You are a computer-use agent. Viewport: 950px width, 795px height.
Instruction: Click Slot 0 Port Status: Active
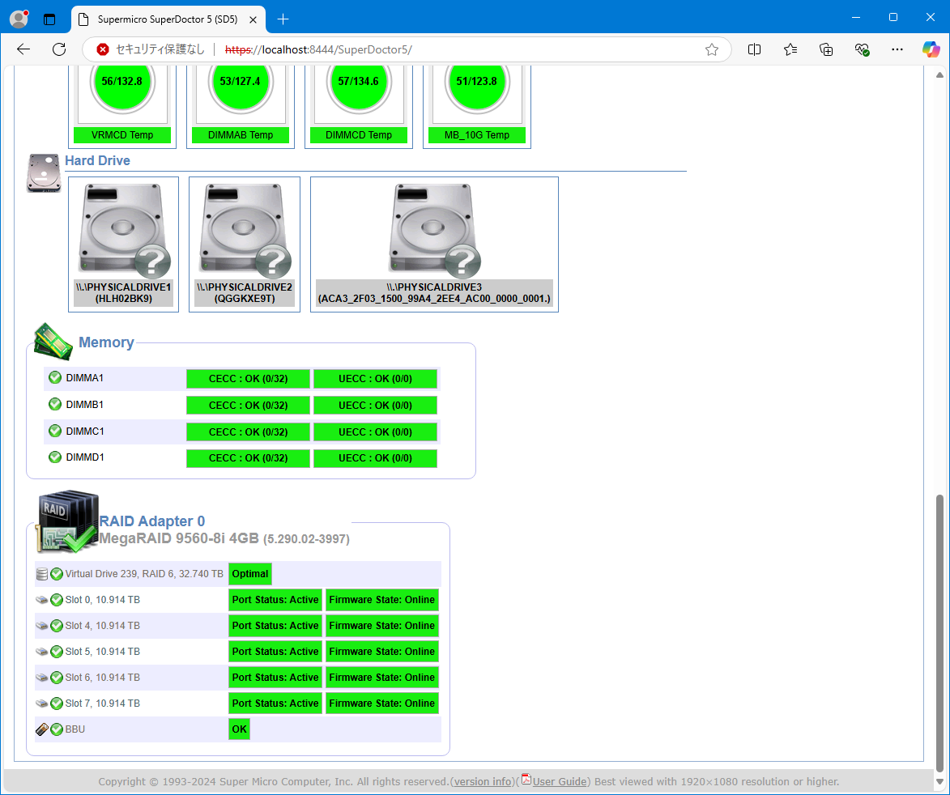point(275,600)
